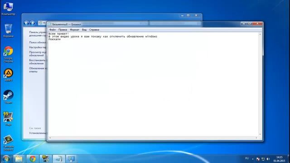Click the Action Center flag tray icon
This screenshot has width=290, height=163.
[258, 159]
